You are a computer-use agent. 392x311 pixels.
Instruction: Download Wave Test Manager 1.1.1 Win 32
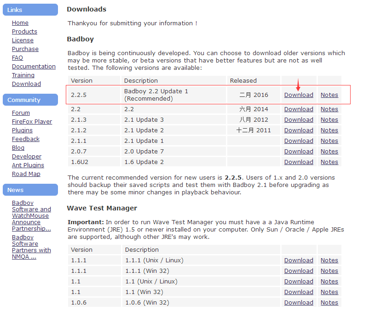point(299,271)
